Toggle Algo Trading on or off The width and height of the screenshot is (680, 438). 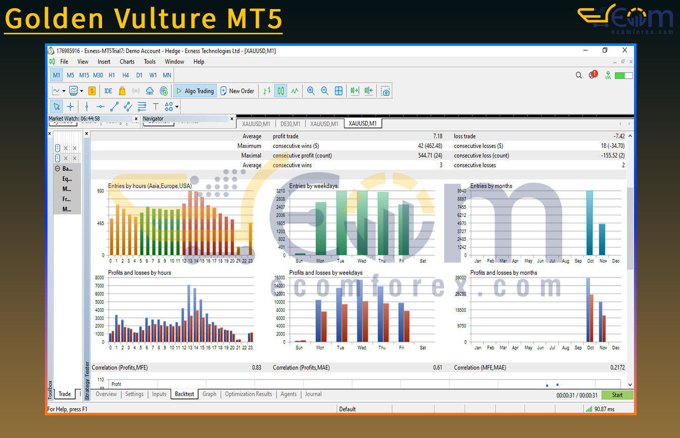195,91
